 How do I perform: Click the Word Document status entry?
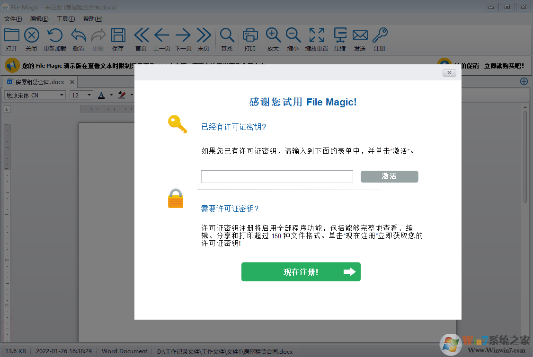(124, 351)
